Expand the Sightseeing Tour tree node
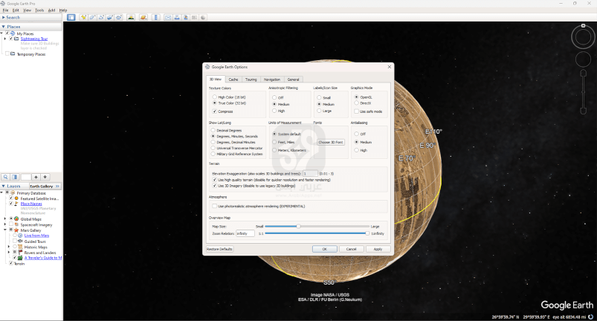This screenshot has height=321, width=597. pyautogui.click(x=5, y=39)
